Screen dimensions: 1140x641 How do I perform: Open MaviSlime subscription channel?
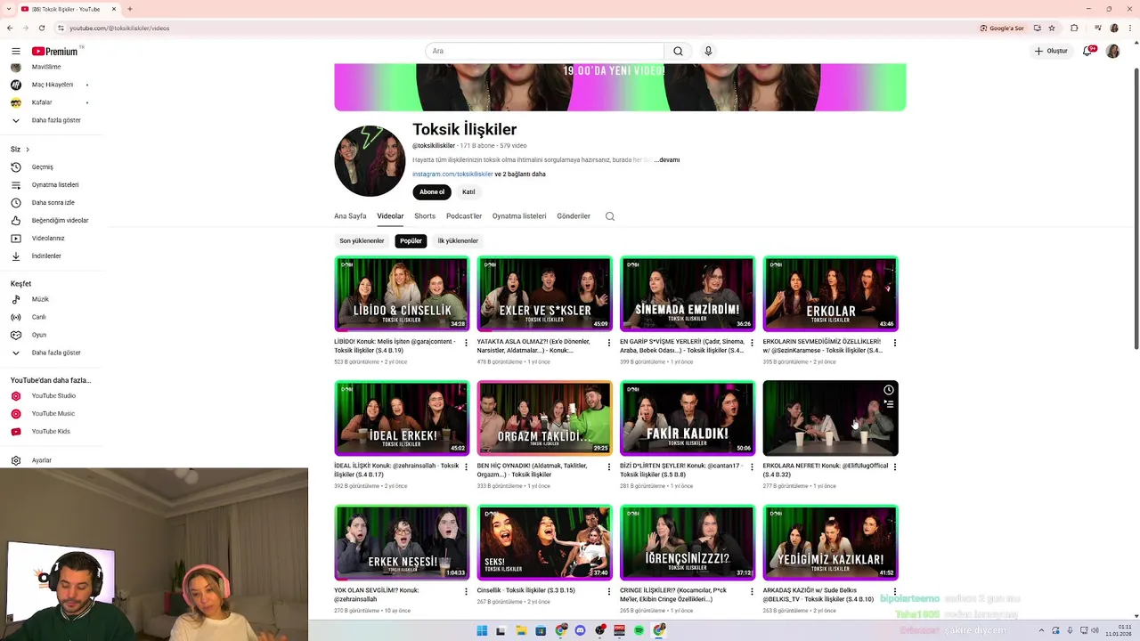click(52, 67)
